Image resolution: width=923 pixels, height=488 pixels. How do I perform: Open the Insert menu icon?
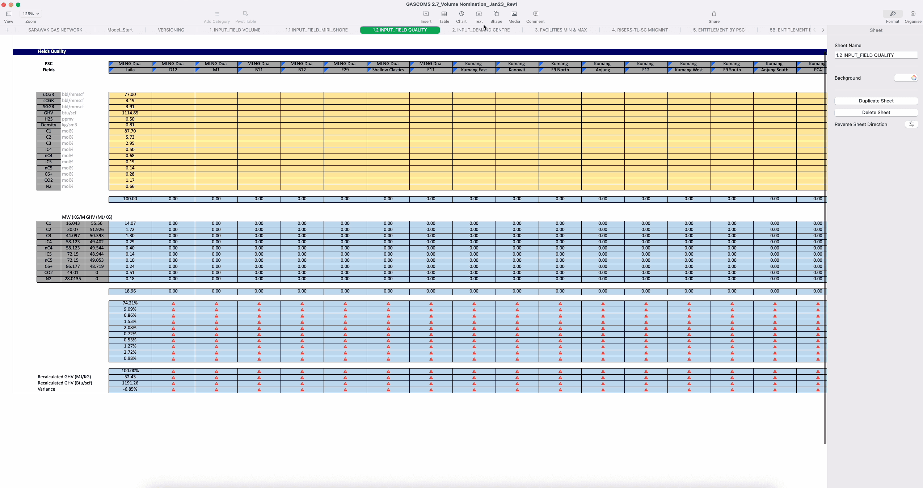point(426,14)
